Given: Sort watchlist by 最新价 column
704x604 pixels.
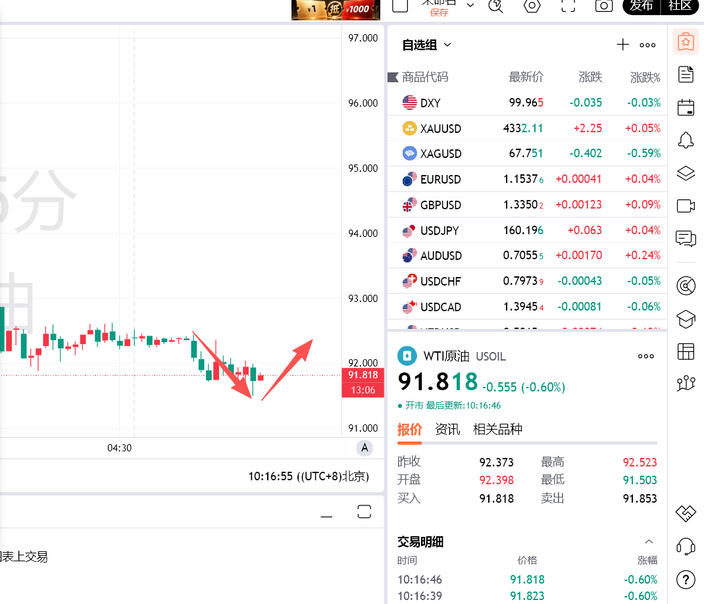Looking at the screenshot, I should (526, 77).
